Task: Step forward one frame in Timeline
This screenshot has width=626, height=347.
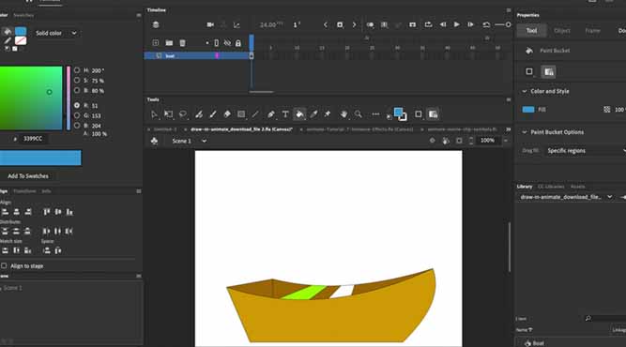Action: [x=471, y=24]
